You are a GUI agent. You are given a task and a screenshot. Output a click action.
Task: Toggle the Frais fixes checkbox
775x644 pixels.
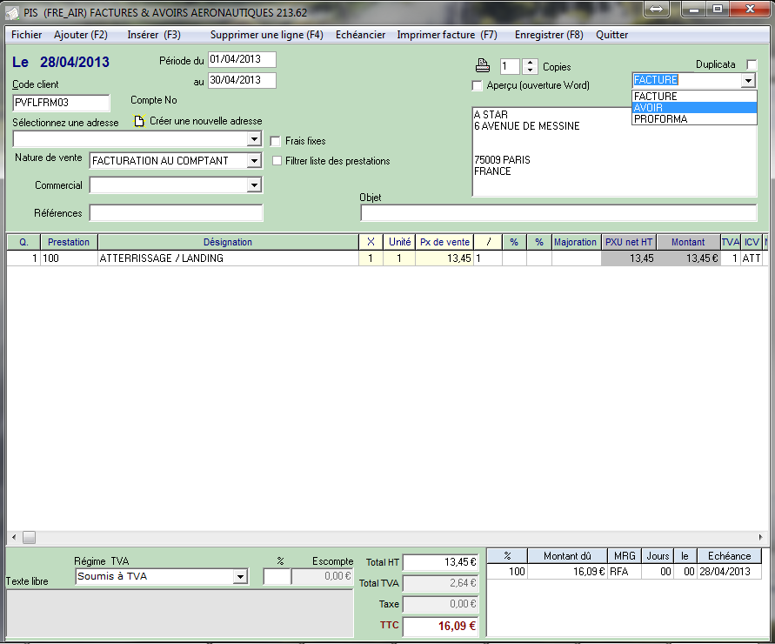coord(276,141)
